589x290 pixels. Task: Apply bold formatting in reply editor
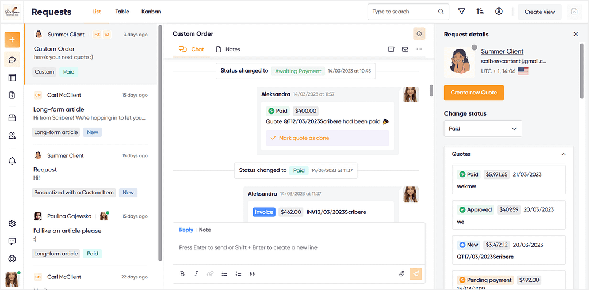coord(182,274)
